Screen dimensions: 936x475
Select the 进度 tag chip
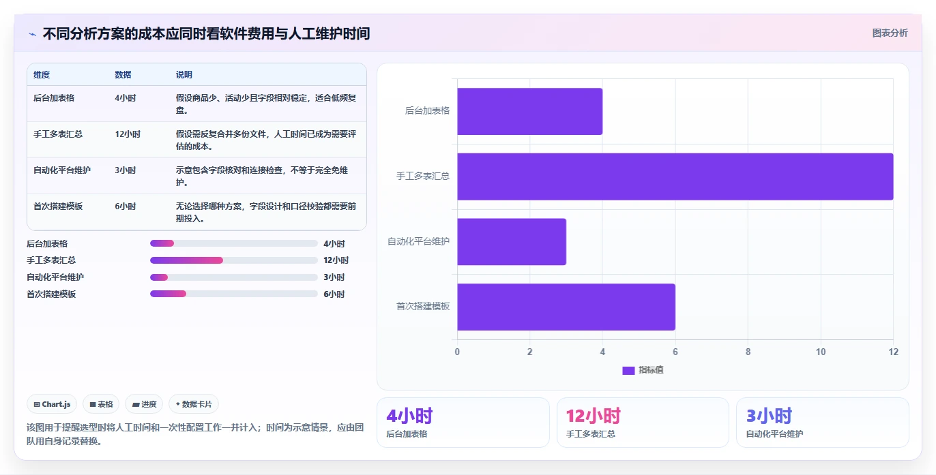click(144, 404)
